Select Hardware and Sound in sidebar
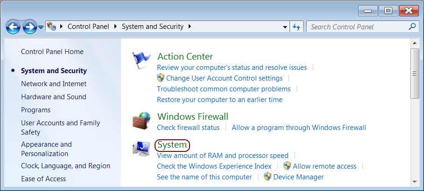This screenshot has width=424, height=191. pyautogui.click(x=54, y=96)
